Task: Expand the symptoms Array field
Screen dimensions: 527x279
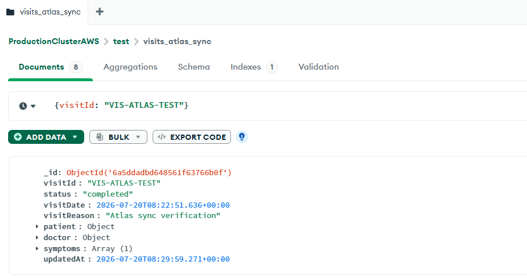Action: click(37, 249)
